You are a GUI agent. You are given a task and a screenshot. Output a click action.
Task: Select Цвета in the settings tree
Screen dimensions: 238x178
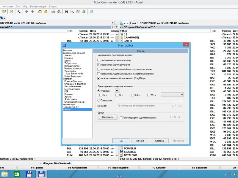pos(68,61)
